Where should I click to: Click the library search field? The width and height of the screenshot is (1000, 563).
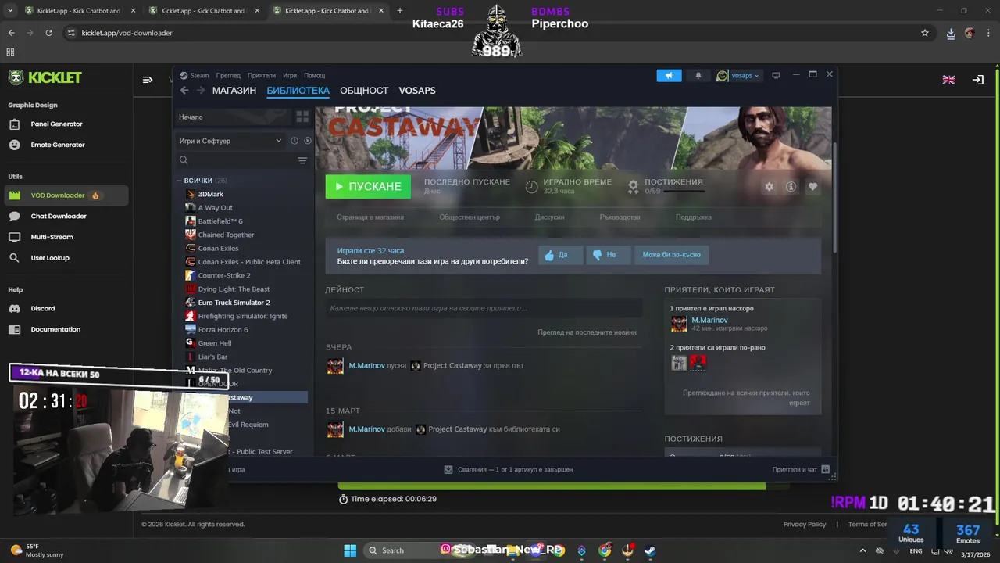pyautogui.click(x=236, y=160)
